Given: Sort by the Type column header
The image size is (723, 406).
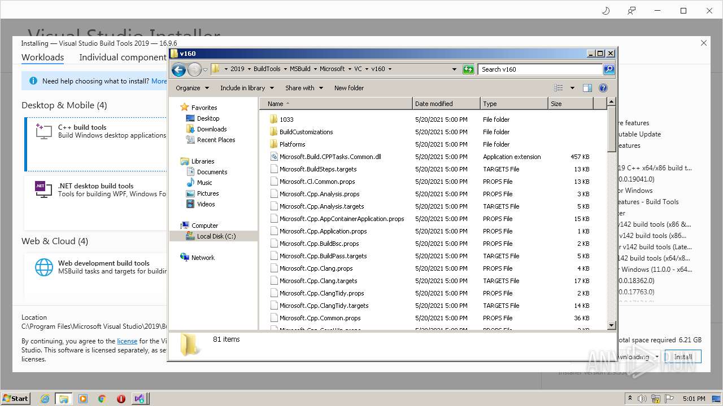Looking at the screenshot, I should (514, 104).
